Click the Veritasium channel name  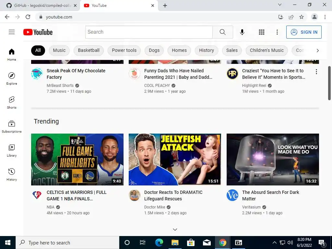251,207
